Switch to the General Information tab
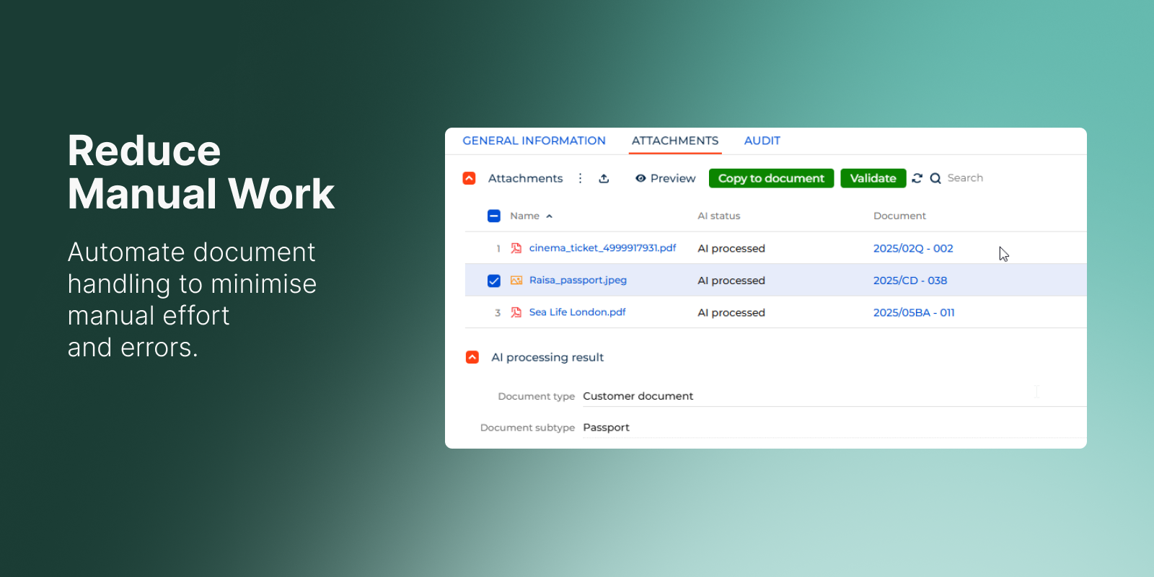The height and width of the screenshot is (577, 1154). pos(534,141)
